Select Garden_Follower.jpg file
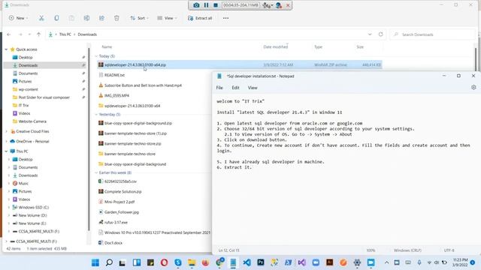Screen dimensions: 481x270 click(122, 212)
